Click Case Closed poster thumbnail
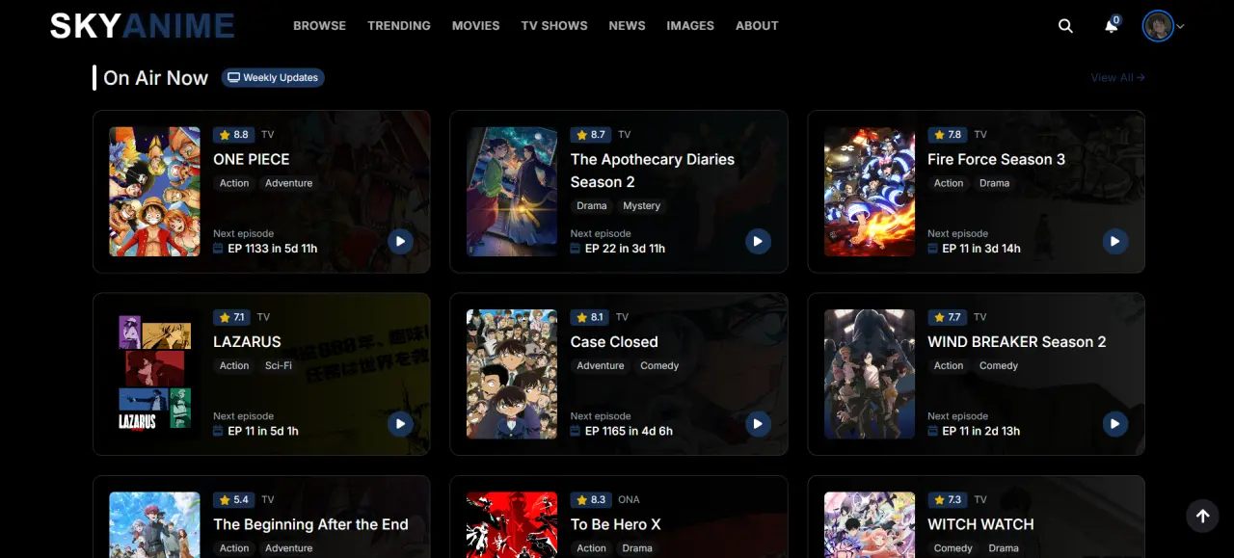The width and height of the screenshot is (1234, 558). click(512, 374)
